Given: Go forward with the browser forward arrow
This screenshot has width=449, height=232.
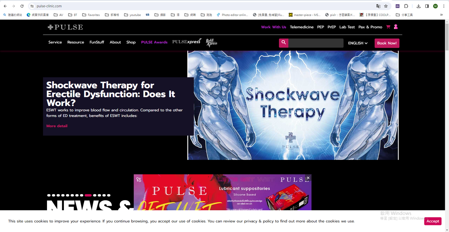Looking at the screenshot, I should pos(13,6).
